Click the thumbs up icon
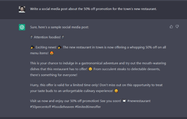187x119 pixels. tap(171, 27)
